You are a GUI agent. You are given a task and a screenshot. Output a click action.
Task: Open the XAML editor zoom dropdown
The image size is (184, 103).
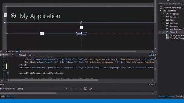tap(6, 80)
